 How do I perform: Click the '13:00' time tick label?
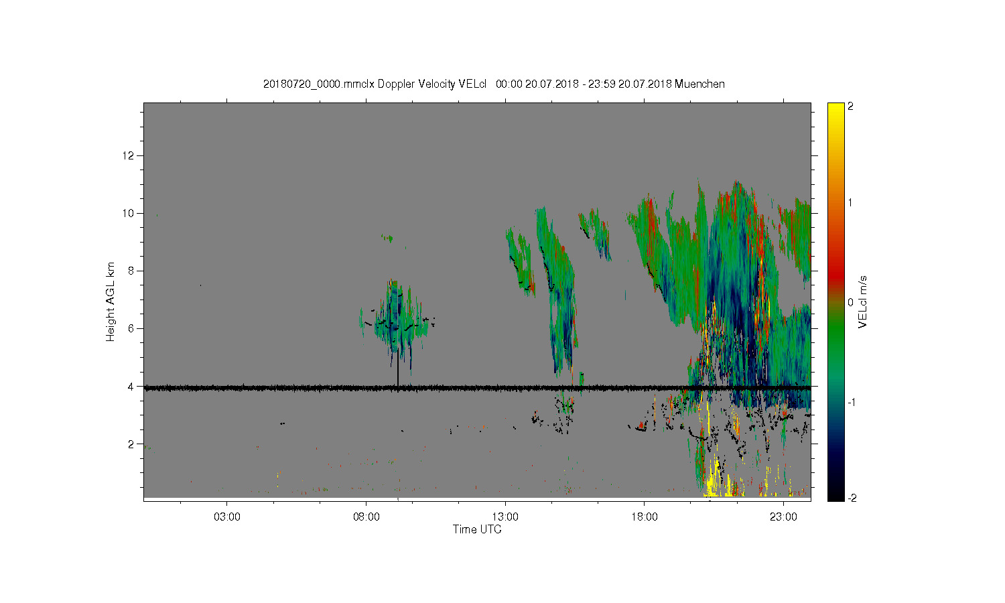(x=505, y=517)
